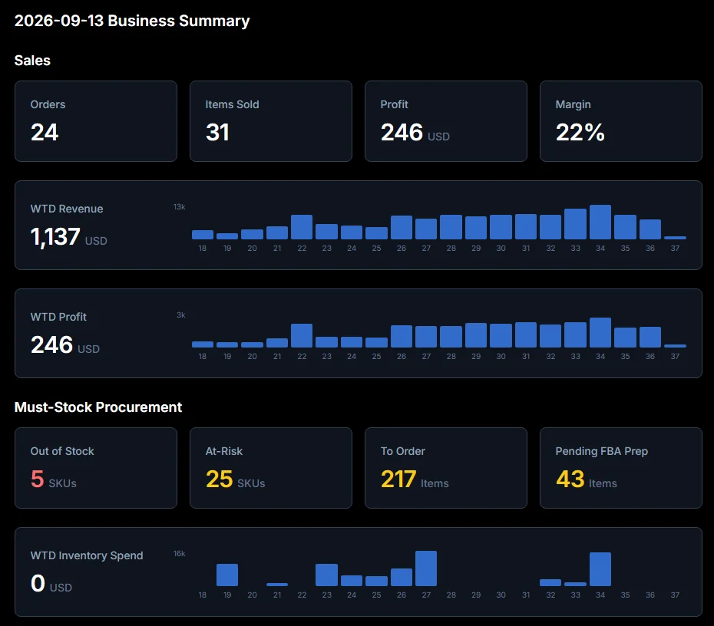Click the WTD Revenue 1,137 USD value
The height and width of the screenshot is (626, 714).
69,237
